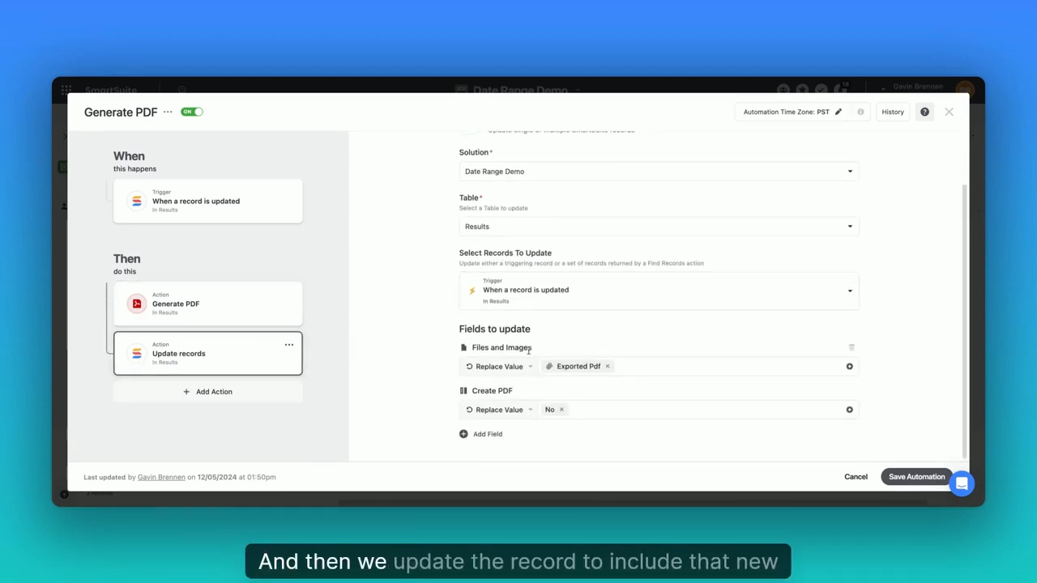This screenshot has height=583, width=1037.
Task: Add another field to update
Action: click(481, 434)
